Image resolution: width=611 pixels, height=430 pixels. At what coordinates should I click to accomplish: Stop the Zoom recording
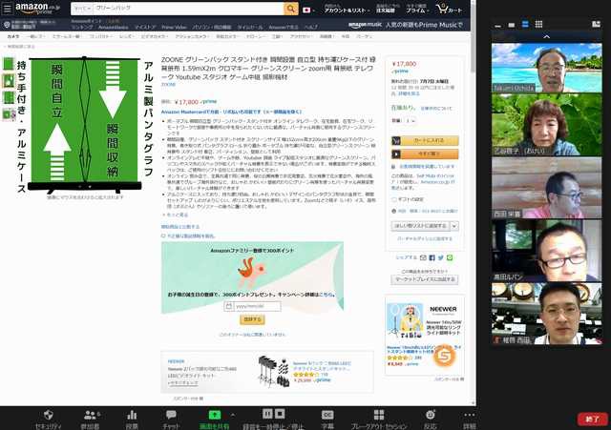(x=280, y=413)
